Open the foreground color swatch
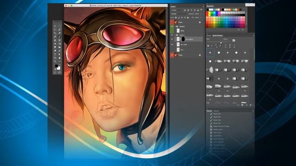The height and width of the screenshot is (166, 296). 56,66
